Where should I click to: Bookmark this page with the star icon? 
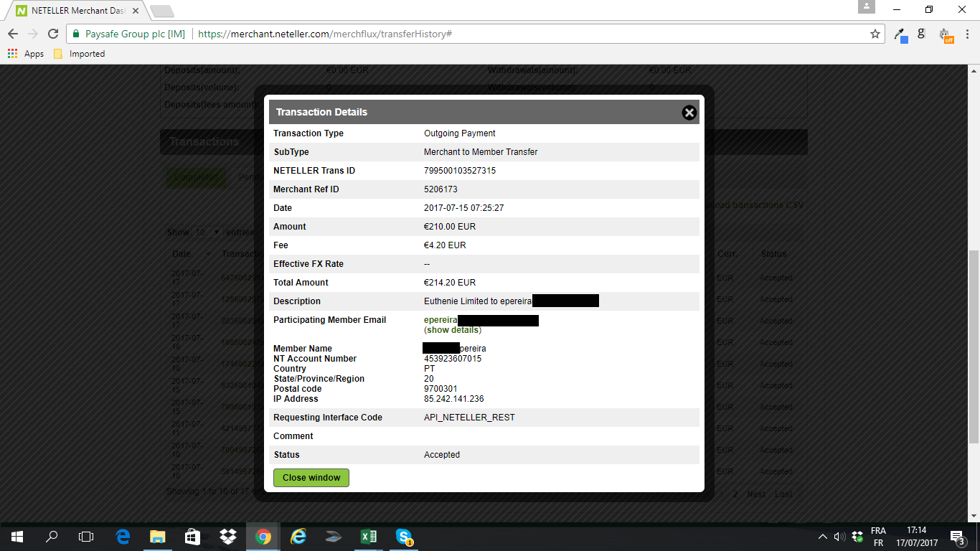[875, 34]
